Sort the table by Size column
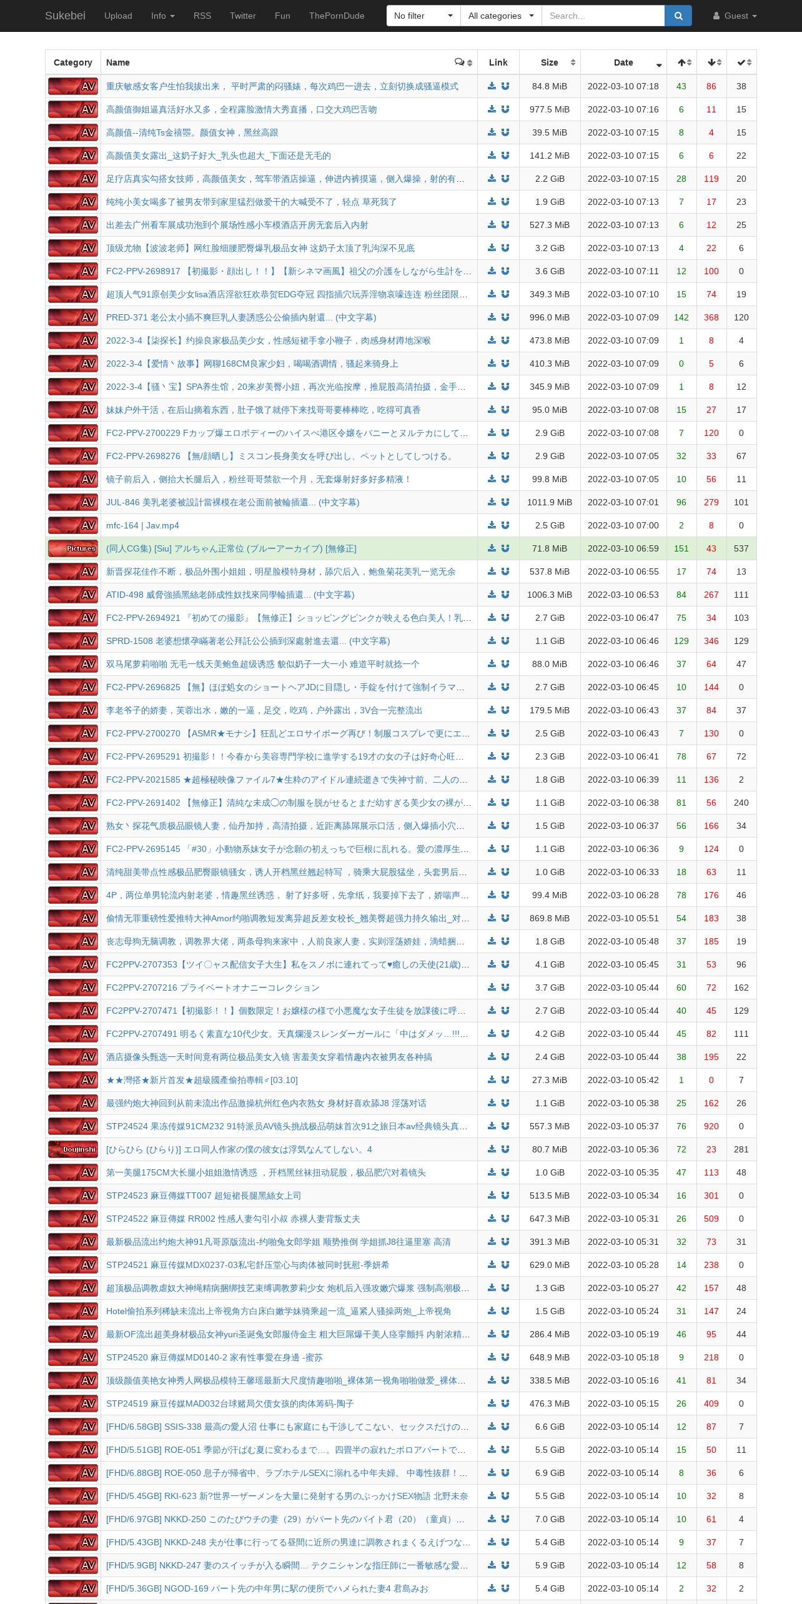802x1604 pixels. (550, 62)
